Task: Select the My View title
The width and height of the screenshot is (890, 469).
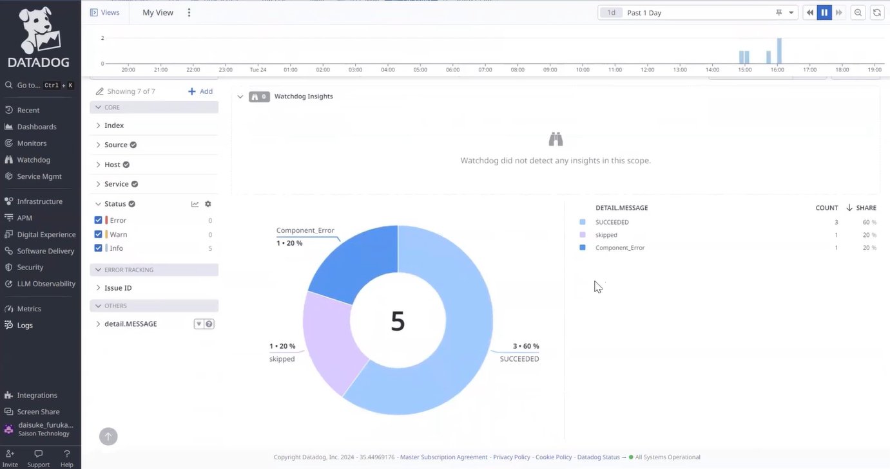Action: pos(158,12)
